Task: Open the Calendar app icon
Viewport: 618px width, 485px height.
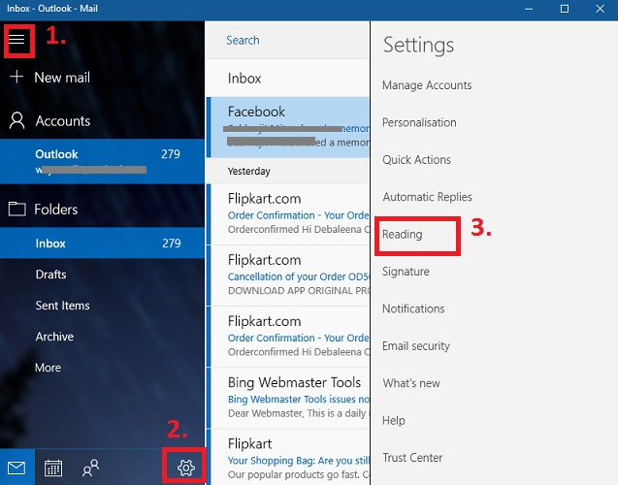Action: tap(52, 468)
